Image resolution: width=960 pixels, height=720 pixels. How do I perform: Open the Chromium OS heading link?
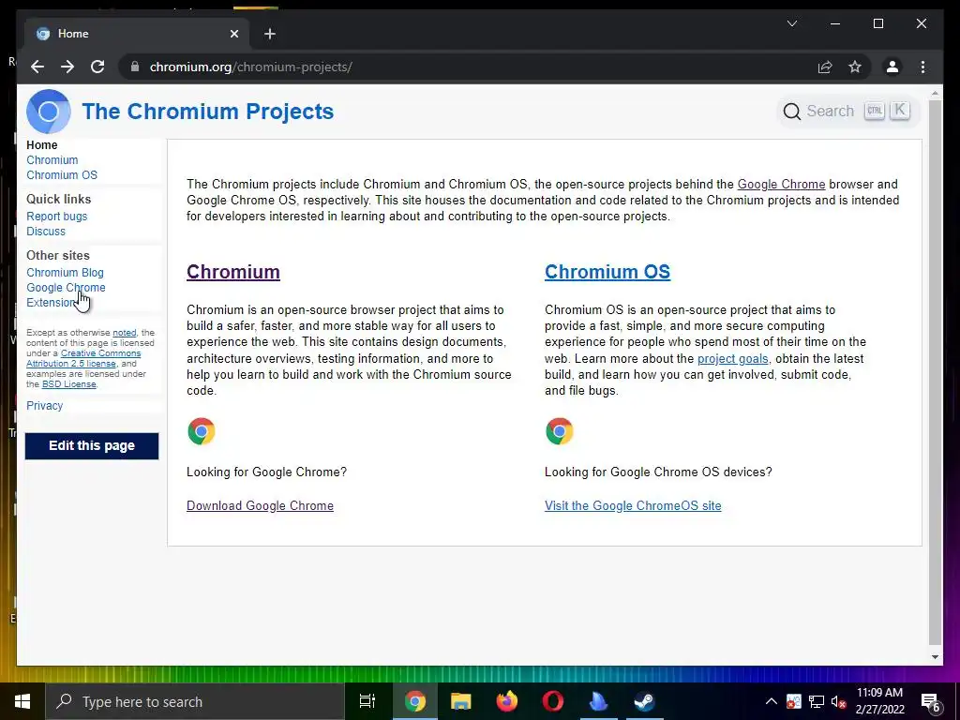coord(607,272)
